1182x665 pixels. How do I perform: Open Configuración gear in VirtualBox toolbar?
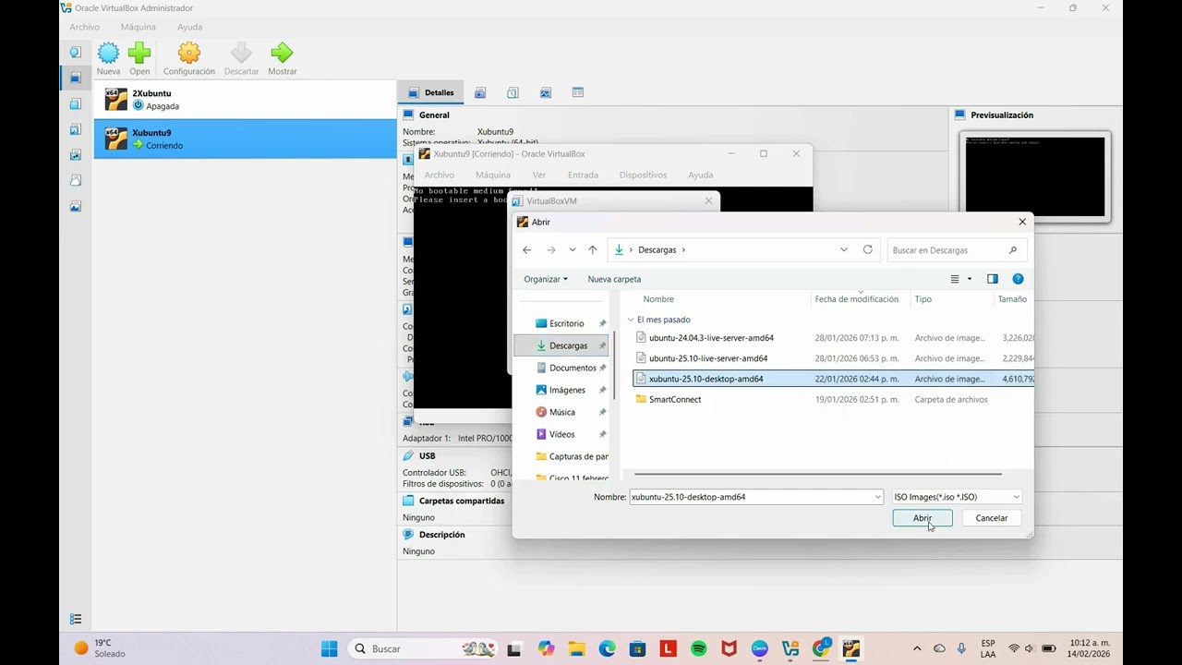click(x=189, y=58)
